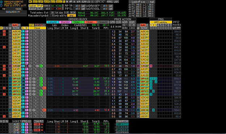Click cyan LongAll button
Viewport: 226px width, 134px height.
click(x=52, y=22)
